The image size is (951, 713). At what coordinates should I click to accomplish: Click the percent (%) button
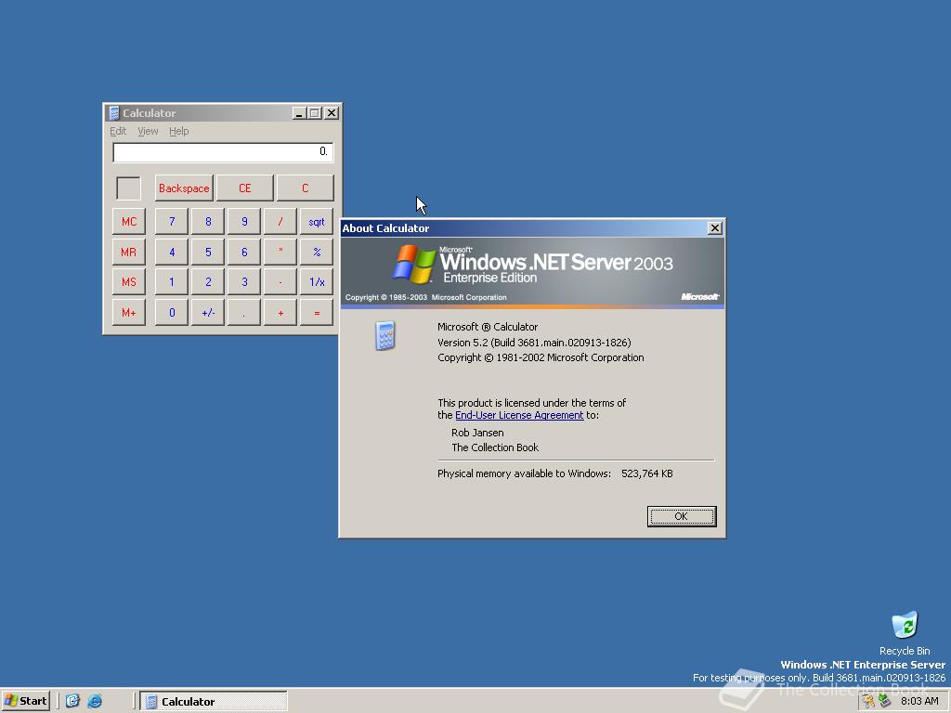coord(317,252)
